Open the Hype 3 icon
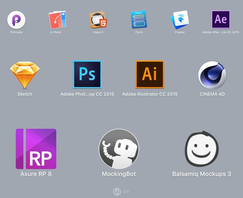243x198 pixels. point(98,20)
